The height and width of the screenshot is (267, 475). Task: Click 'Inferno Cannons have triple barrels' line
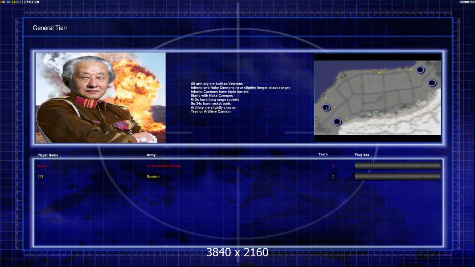pos(219,92)
